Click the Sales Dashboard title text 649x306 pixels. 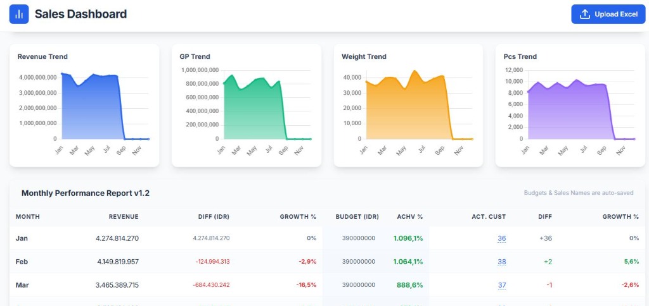tap(80, 14)
